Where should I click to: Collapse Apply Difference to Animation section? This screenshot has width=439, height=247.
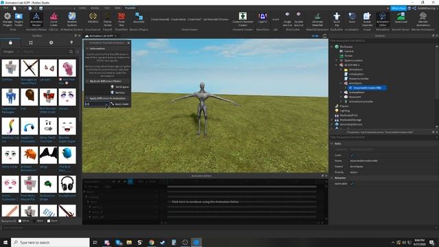coord(87,98)
